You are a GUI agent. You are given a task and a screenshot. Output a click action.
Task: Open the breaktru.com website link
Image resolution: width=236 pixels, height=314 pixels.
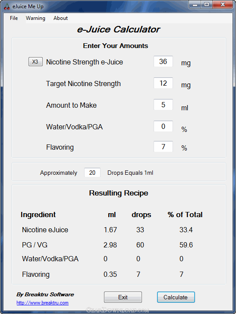(x=42, y=303)
